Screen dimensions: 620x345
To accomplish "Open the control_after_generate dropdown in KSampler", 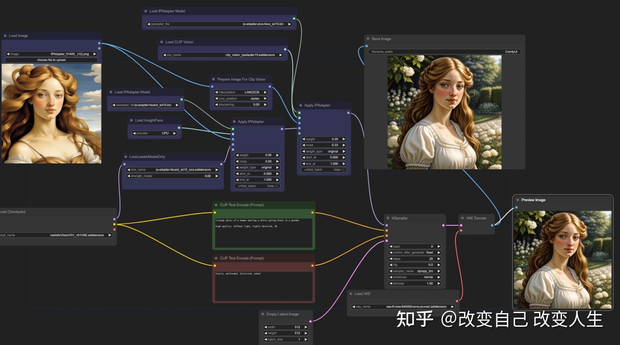I will pos(414,252).
